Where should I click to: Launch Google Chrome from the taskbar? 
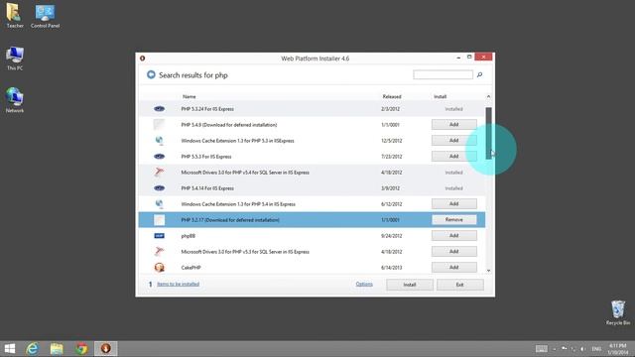81,348
